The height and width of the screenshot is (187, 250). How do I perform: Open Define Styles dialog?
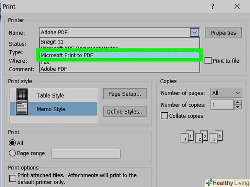click(x=125, y=112)
